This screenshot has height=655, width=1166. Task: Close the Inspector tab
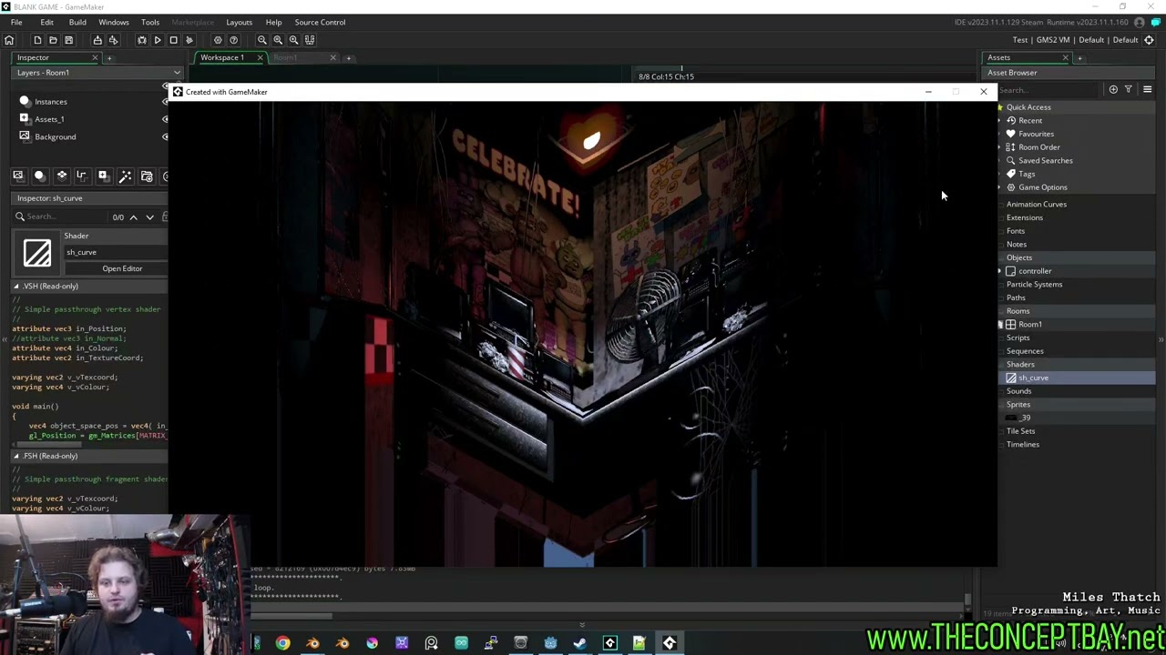(x=95, y=57)
